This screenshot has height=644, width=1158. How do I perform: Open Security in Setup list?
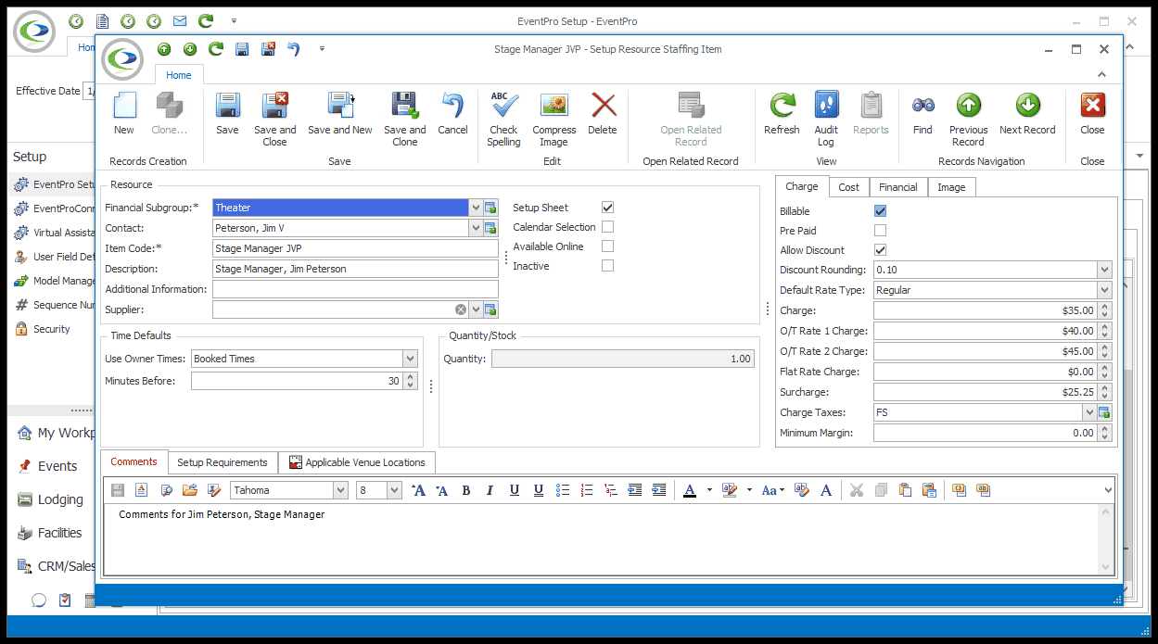pyautogui.click(x=51, y=329)
